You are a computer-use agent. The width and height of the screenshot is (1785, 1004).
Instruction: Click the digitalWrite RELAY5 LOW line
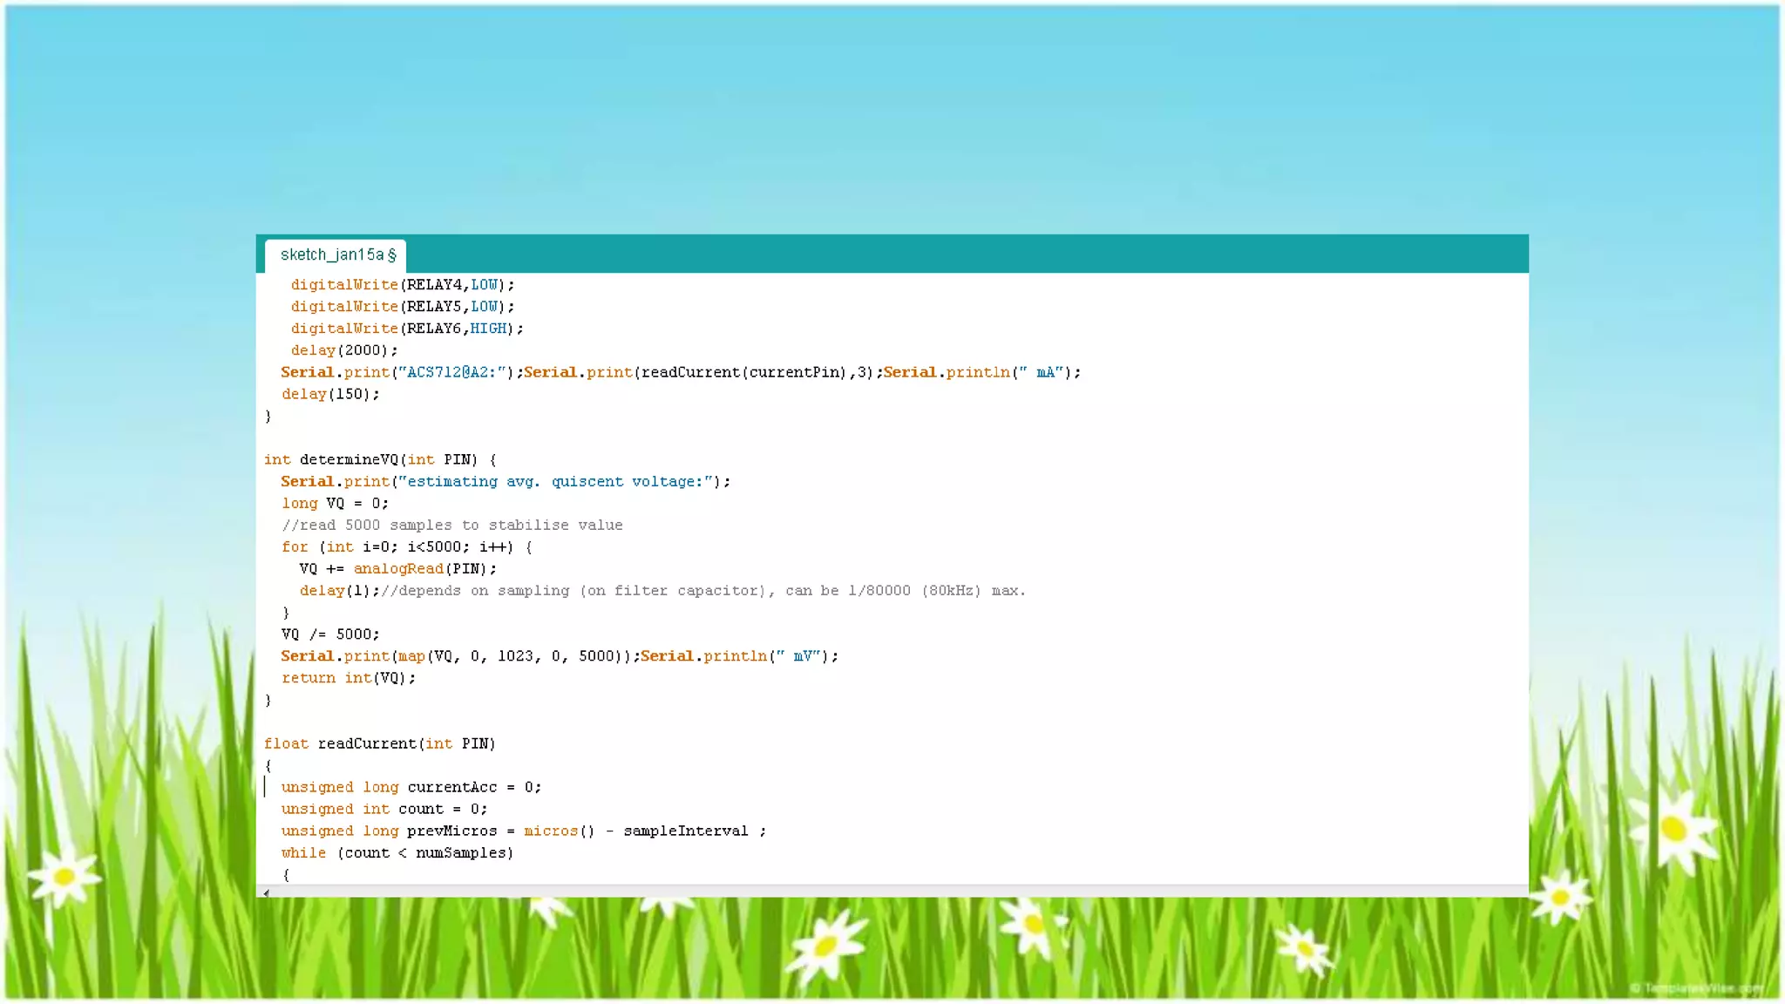point(402,307)
